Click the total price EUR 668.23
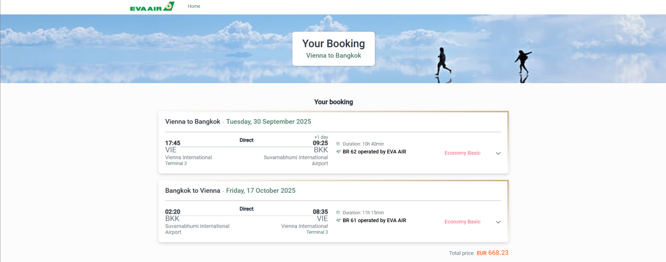 point(492,253)
